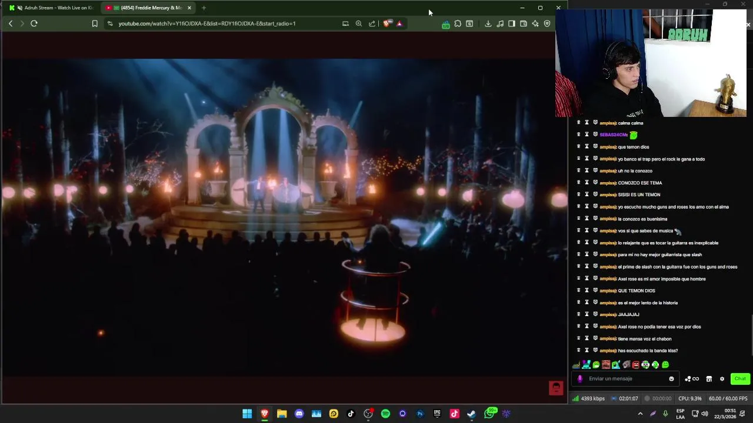Select the Freddie Mercury YouTube tab
The width and height of the screenshot is (753, 423).
[x=147, y=8]
